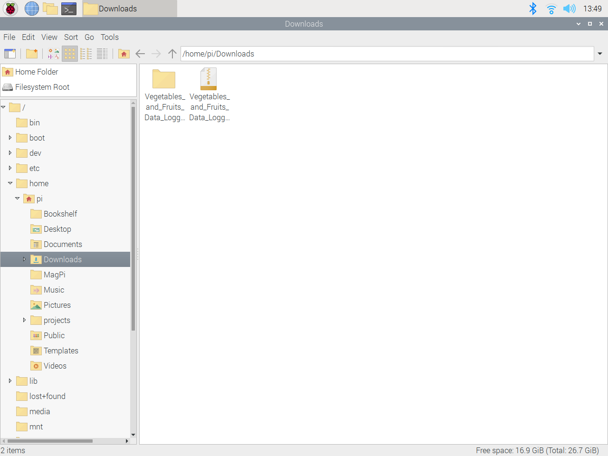Expand the lib folder tree node
The width and height of the screenshot is (608, 456).
[x=10, y=381]
